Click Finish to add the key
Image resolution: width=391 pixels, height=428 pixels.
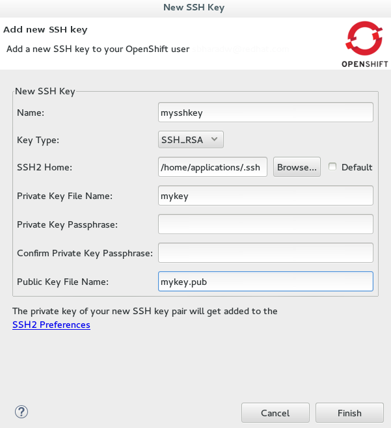point(349,413)
